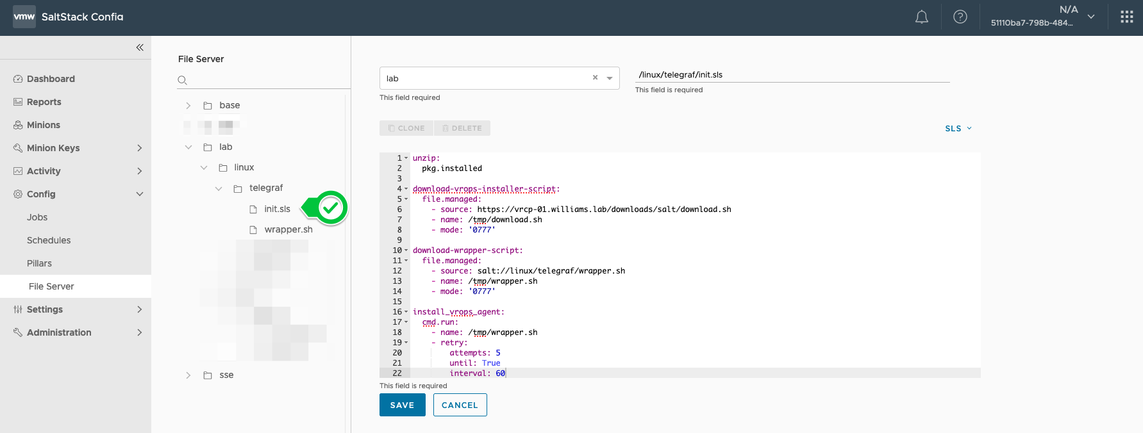Click the 'until: True' line in the editor
The width and height of the screenshot is (1143, 433).
[x=475, y=363]
